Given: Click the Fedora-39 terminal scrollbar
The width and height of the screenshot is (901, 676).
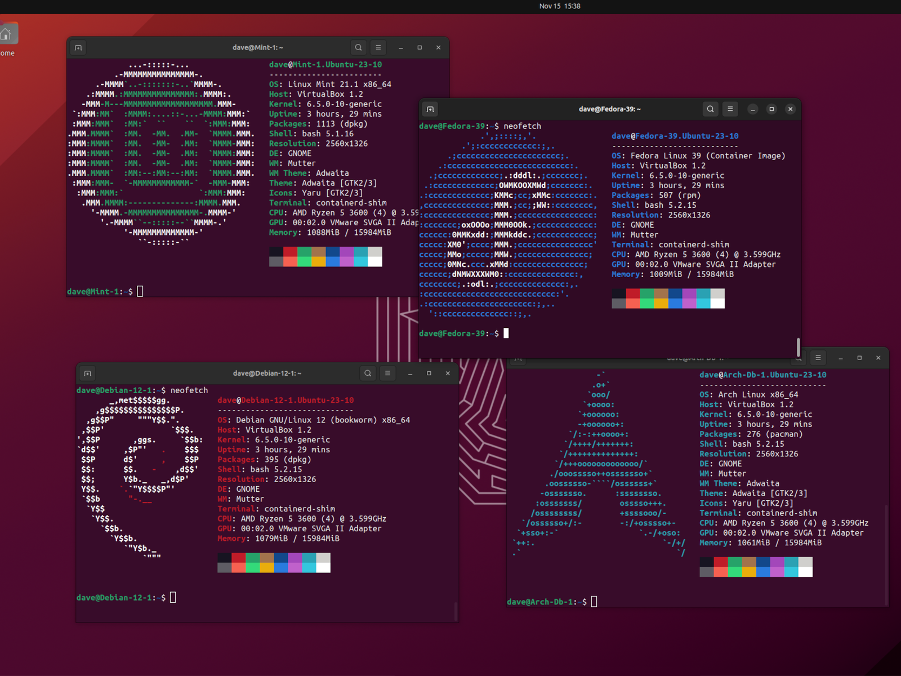Looking at the screenshot, I should coord(798,346).
